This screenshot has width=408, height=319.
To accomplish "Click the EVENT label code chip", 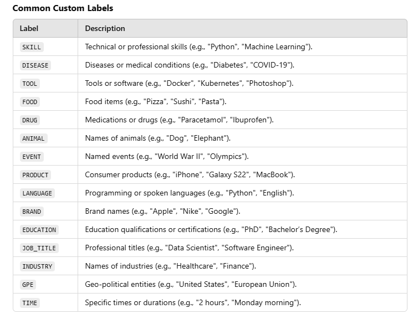I will [32, 157].
